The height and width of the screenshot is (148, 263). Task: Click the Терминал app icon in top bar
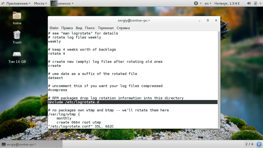62,3
